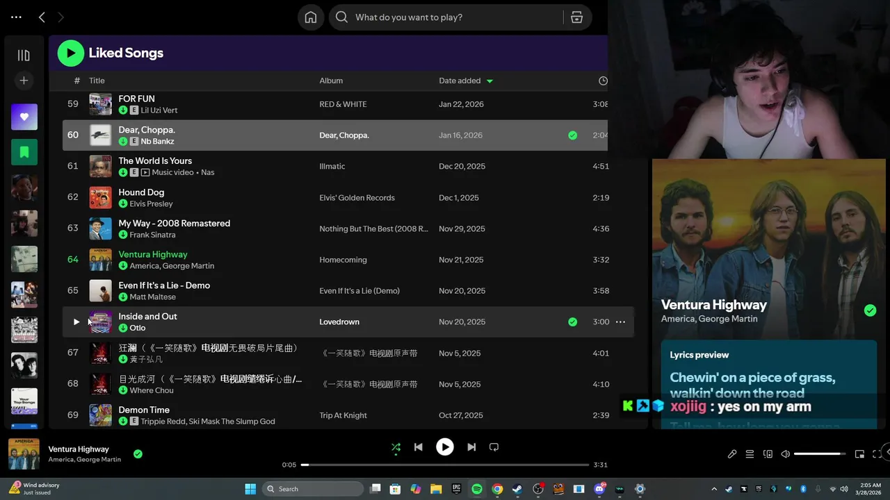The width and height of the screenshot is (890, 500).
Task: Skip to previous track
Action: [419, 447]
